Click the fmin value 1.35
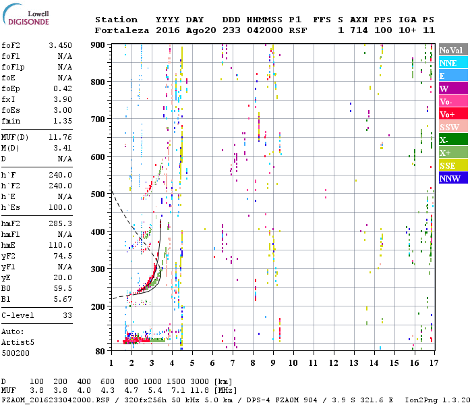The image size is (472, 405). pyautogui.click(x=63, y=121)
